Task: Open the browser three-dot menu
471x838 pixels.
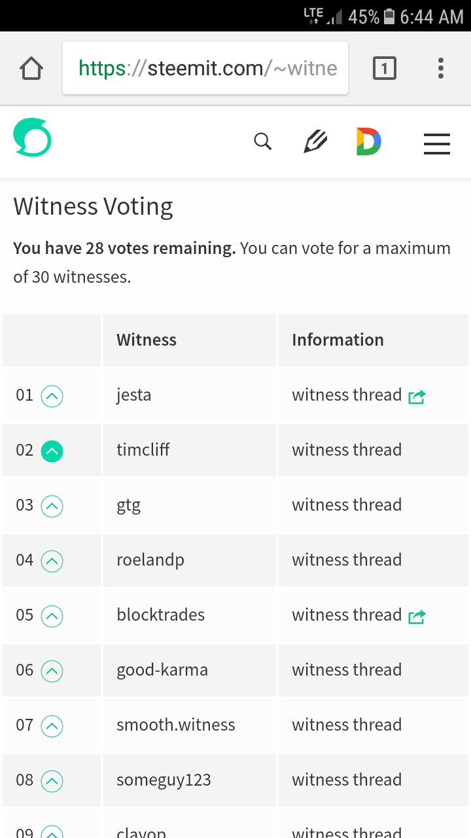Action: click(441, 68)
